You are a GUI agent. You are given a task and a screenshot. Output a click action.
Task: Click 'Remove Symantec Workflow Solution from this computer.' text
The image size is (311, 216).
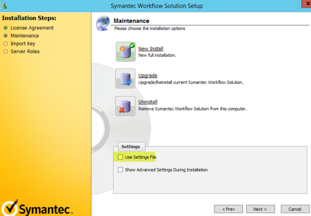point(193,109)
